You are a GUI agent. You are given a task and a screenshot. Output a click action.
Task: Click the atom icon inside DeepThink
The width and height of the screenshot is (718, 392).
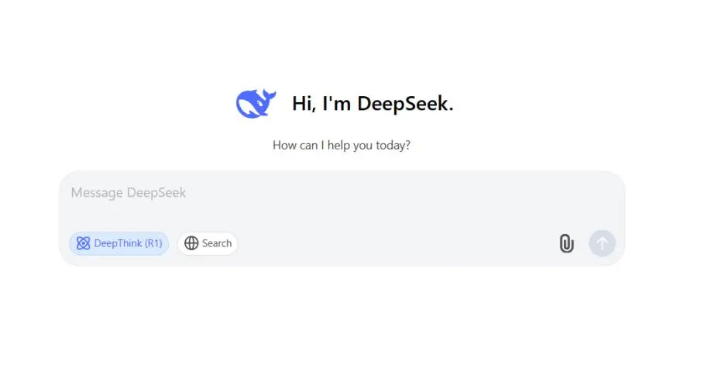84,243
